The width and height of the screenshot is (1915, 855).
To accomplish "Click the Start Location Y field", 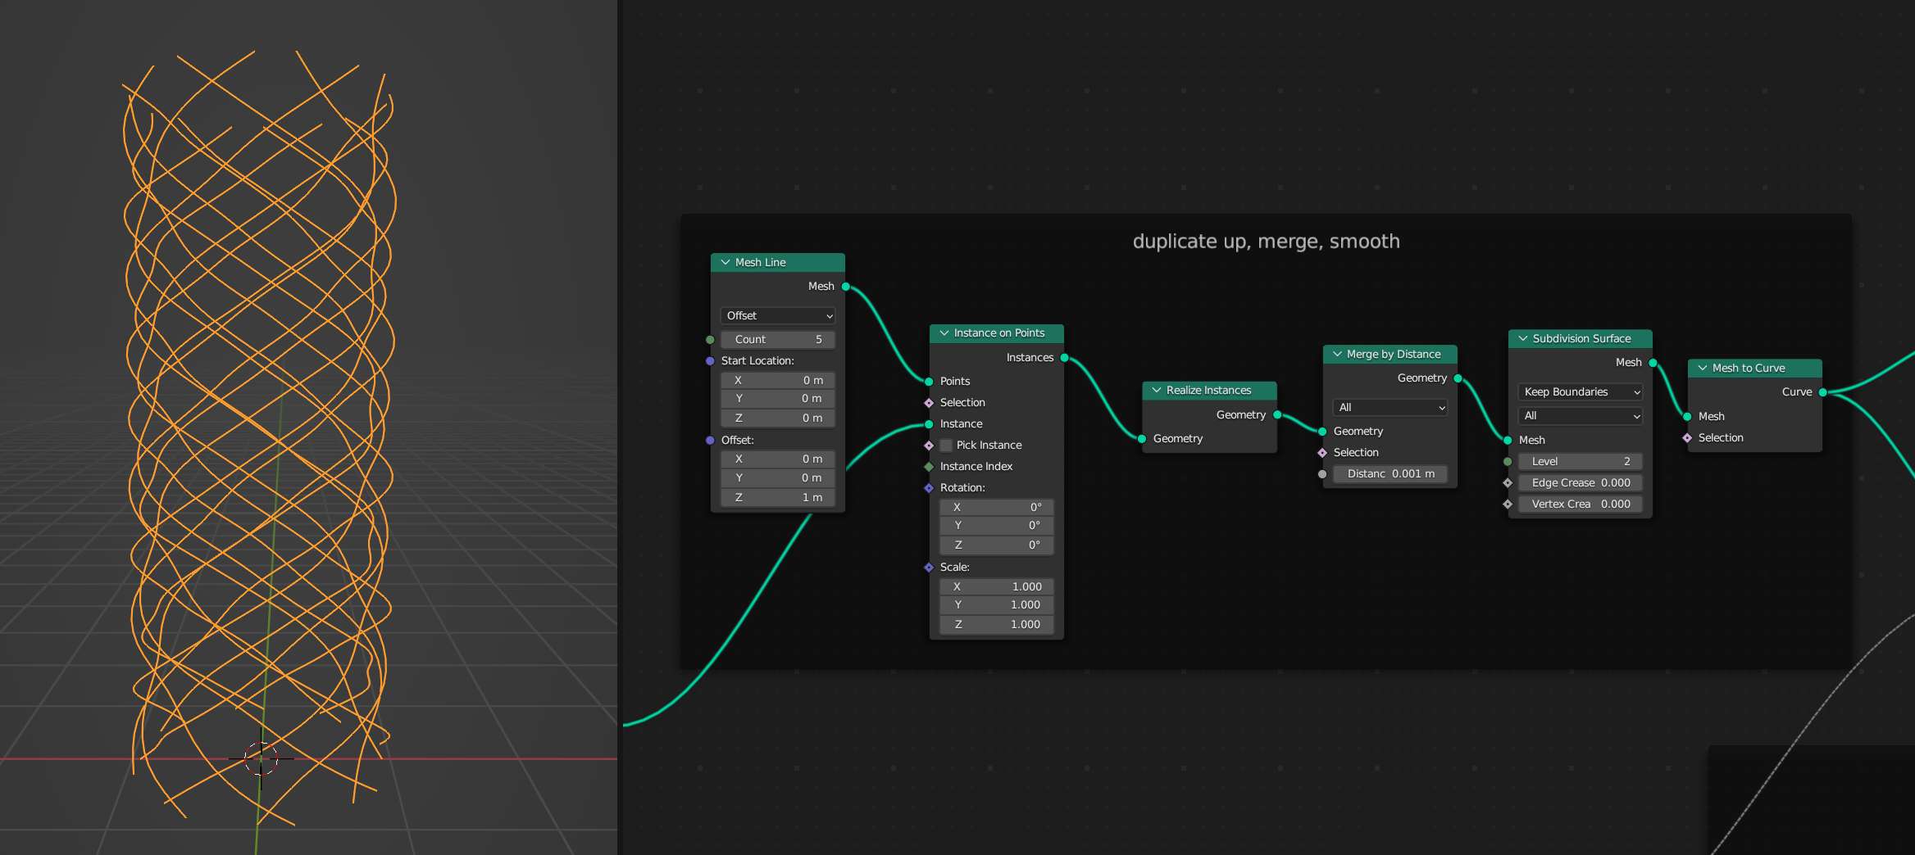I will (778, 399).
